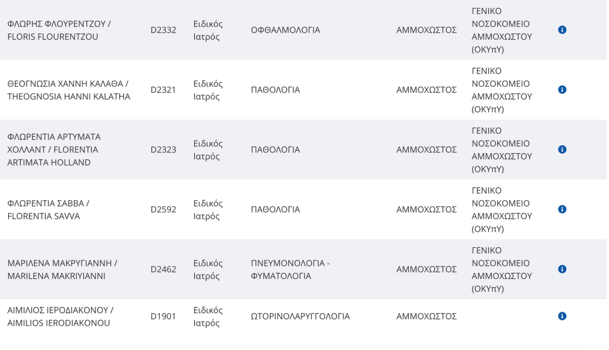This screenshot has width=609, height=350.
Task: View info icon for Marilena Makriyianni
Action: (562, 269)
